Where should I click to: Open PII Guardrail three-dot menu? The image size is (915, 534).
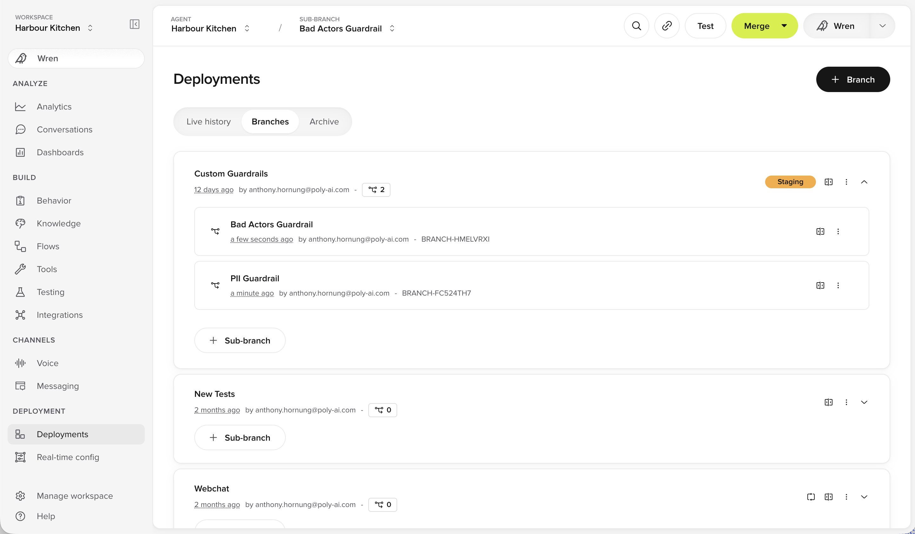[x=838, y=286]
